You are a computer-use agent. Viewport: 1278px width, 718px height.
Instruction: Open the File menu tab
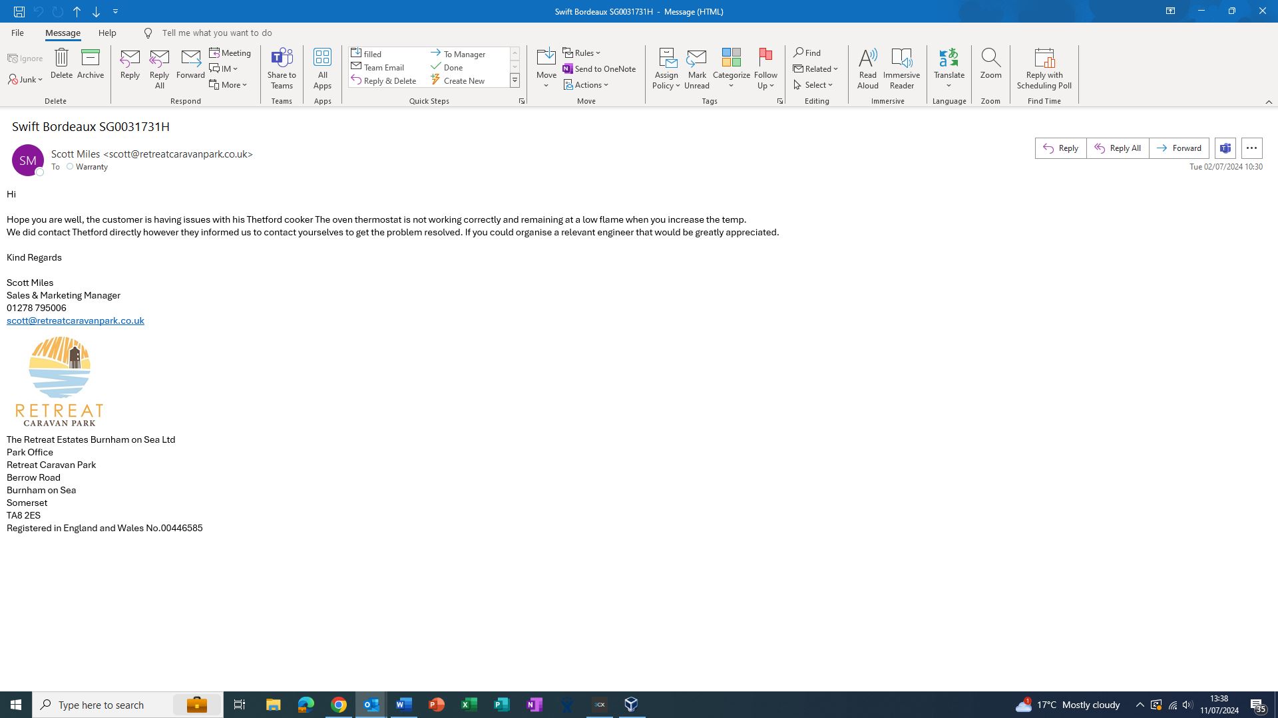(x=17, y=33)
